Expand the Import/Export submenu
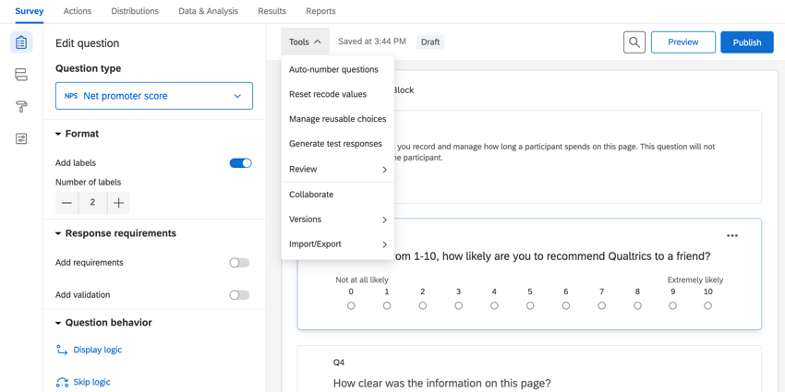Image resolution: width=785 pixels, height=392 pixels. 338,244
